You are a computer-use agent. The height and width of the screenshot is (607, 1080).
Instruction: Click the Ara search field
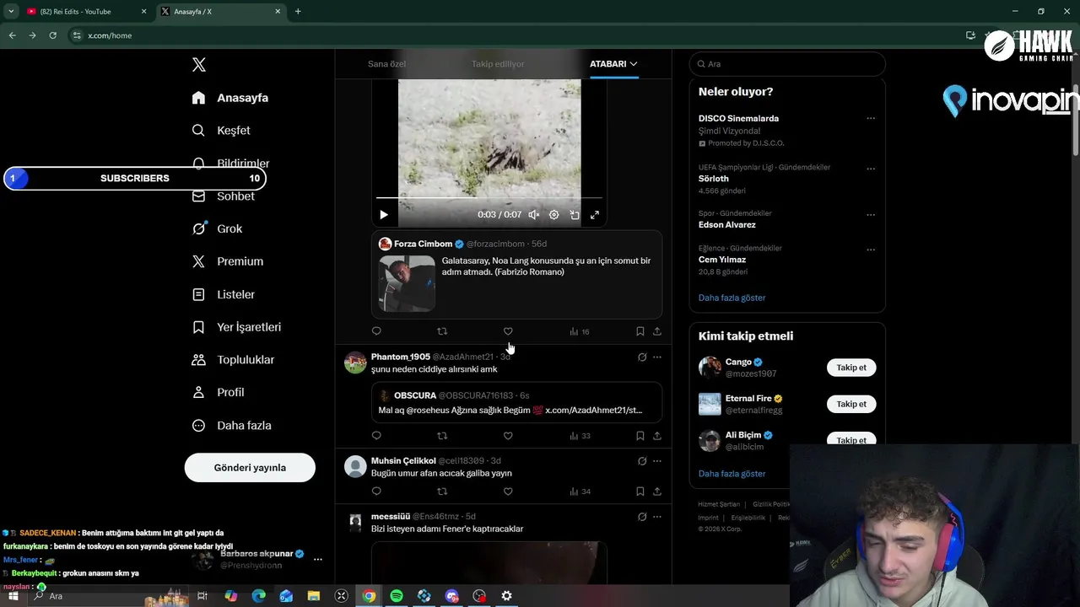787,64
